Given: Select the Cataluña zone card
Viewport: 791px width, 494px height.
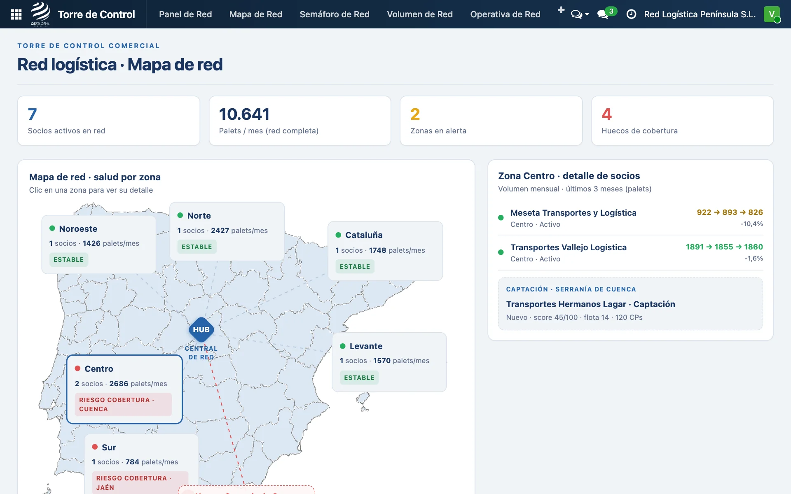Looking at the screenshot, I should click(385, 251).
